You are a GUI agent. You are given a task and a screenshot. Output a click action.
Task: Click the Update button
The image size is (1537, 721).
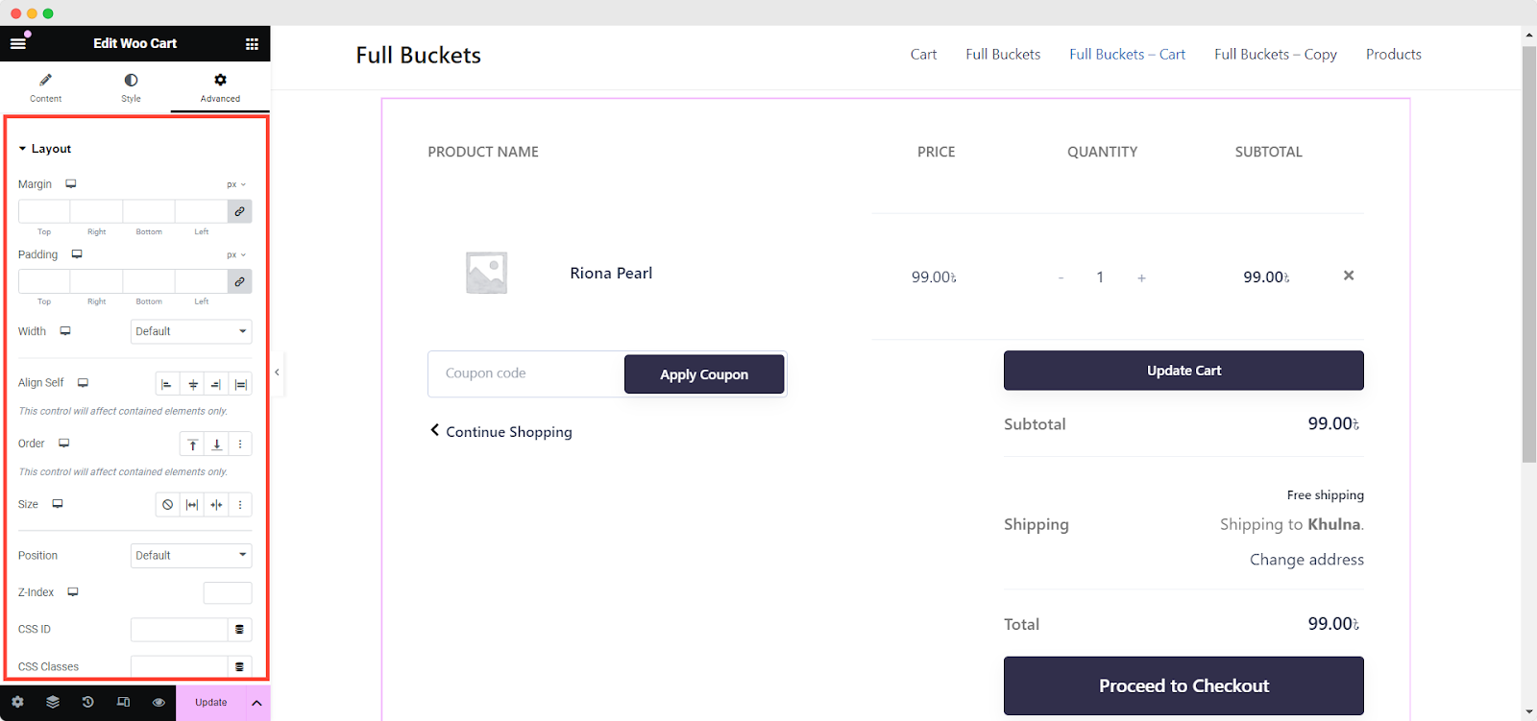pos(210,702)
